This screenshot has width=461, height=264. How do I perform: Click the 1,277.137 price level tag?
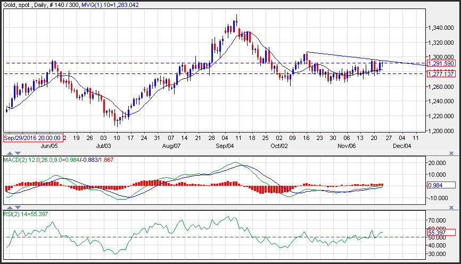point(441,74)
